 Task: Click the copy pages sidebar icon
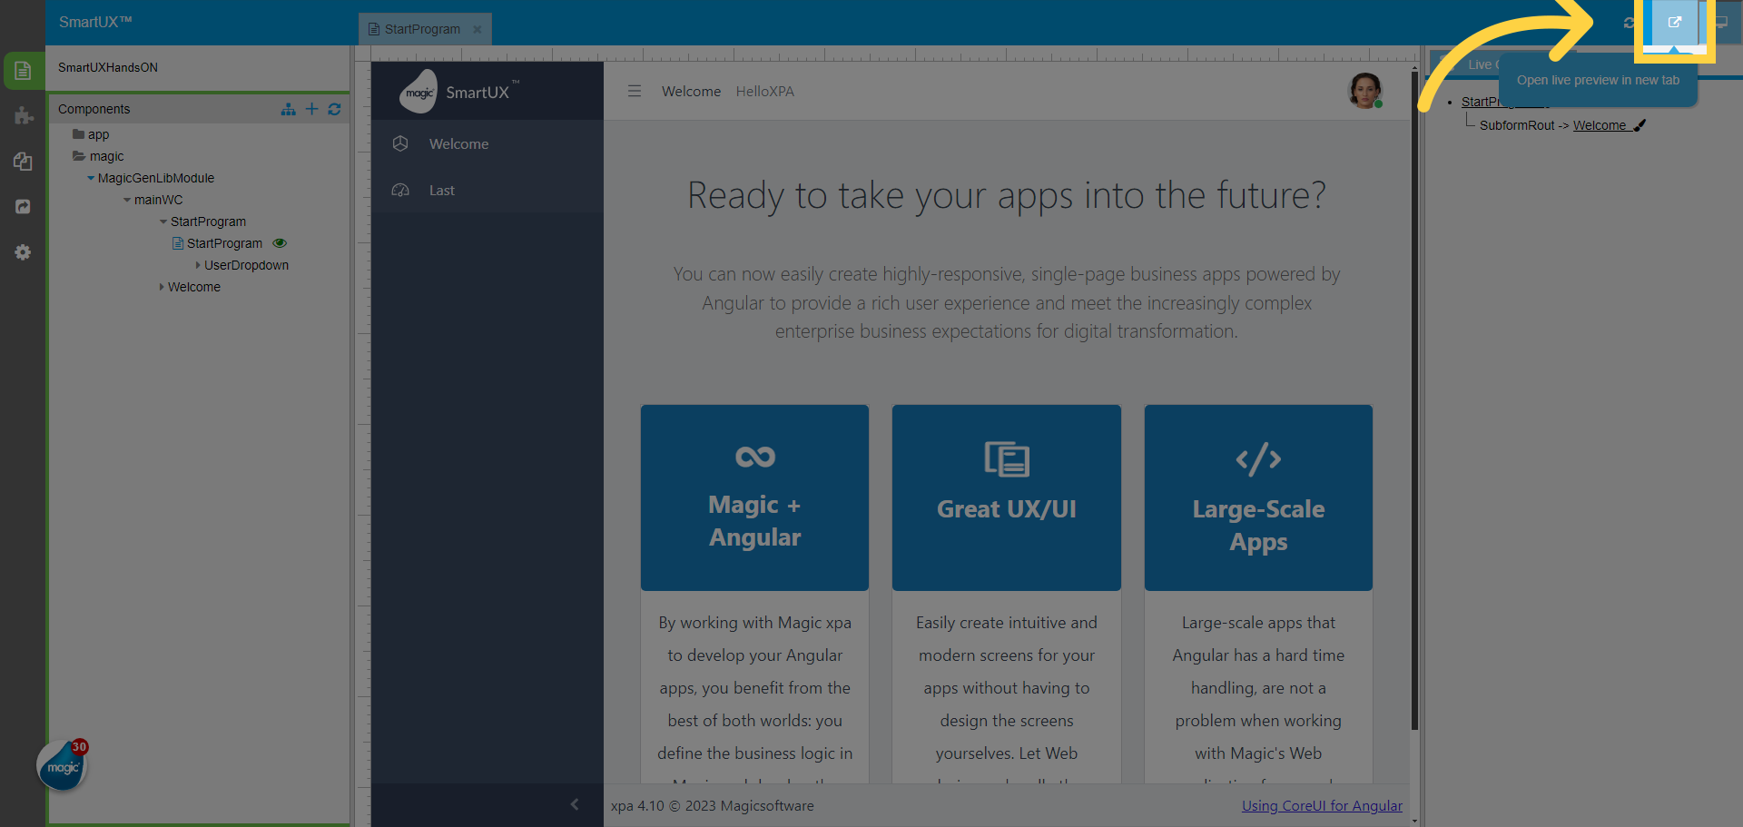pos(24,162)
